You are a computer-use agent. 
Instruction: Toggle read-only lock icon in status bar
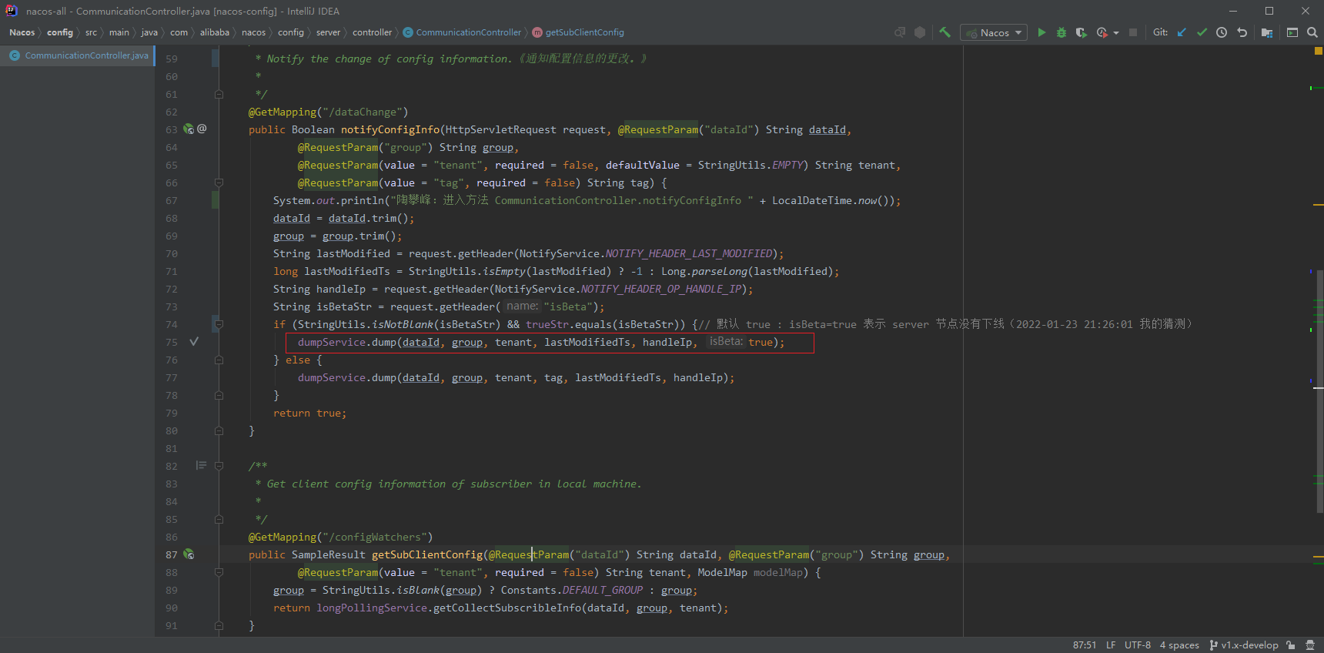pos(1291,645)
